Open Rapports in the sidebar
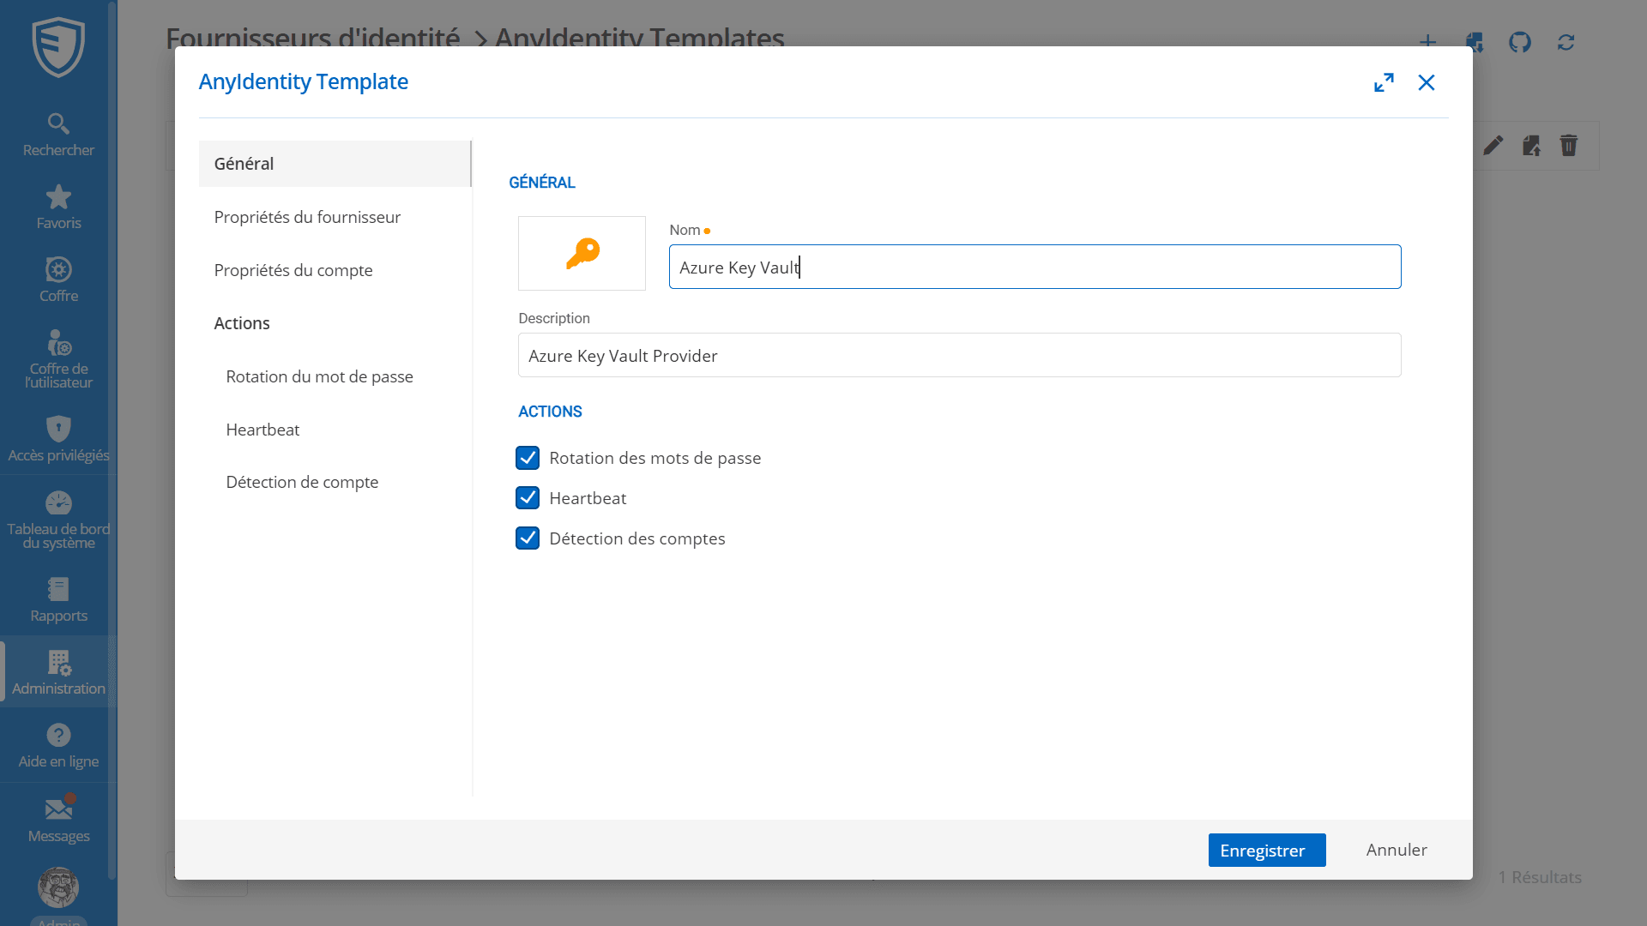This screenshot has height=926, width=1647. pyautogui.click(x=58, y=599)
